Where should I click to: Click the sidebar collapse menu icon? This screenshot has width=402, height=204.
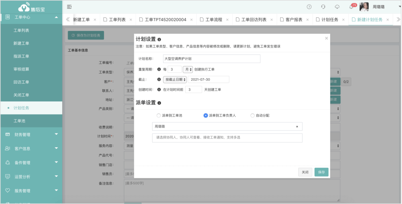pyautogui.click(x=69, y=7)
